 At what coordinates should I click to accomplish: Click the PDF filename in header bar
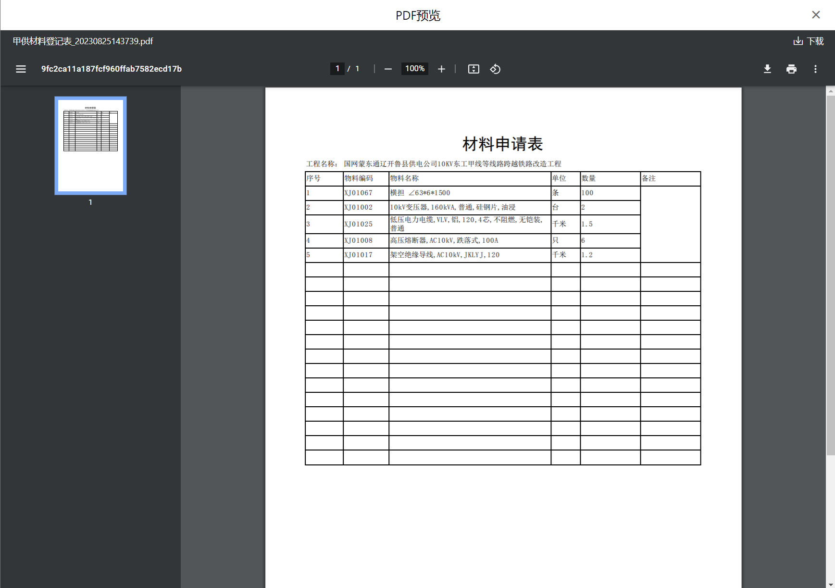pyautogui.click(x=83, y=41)
